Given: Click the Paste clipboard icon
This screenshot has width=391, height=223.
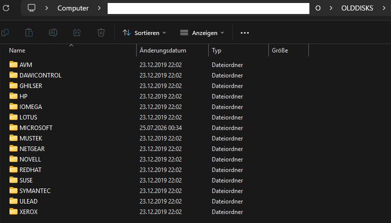Looking at the screenshot, I should [29, 32].
